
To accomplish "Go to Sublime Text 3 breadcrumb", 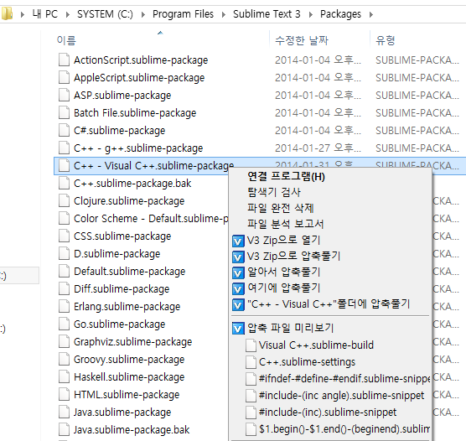I will point(267,14).
